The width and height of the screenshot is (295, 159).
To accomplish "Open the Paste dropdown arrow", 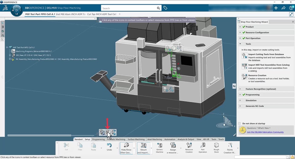I will tap(101, 148).
